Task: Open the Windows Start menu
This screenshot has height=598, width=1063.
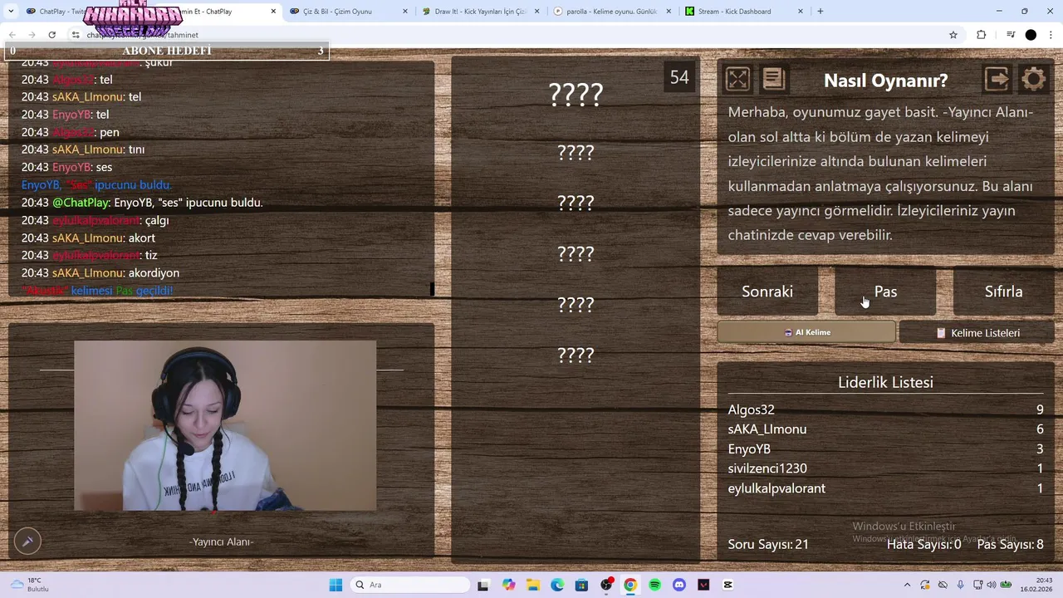Action: click(x=336, y=585)
